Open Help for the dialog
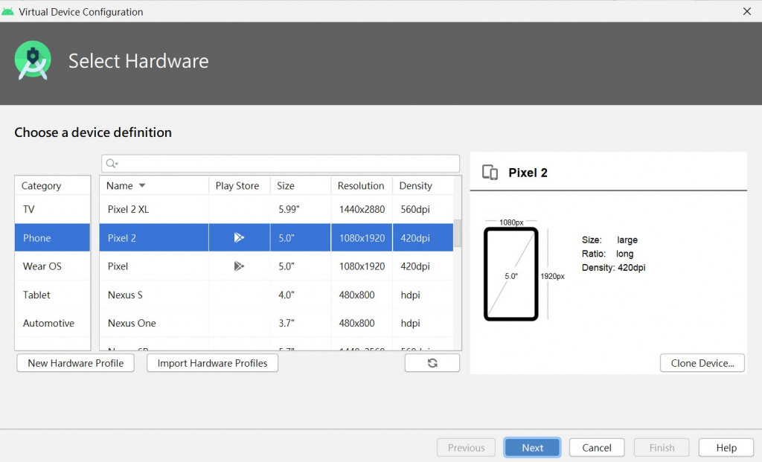This screenshot has width=762, height=462. [x=726, y=447]
